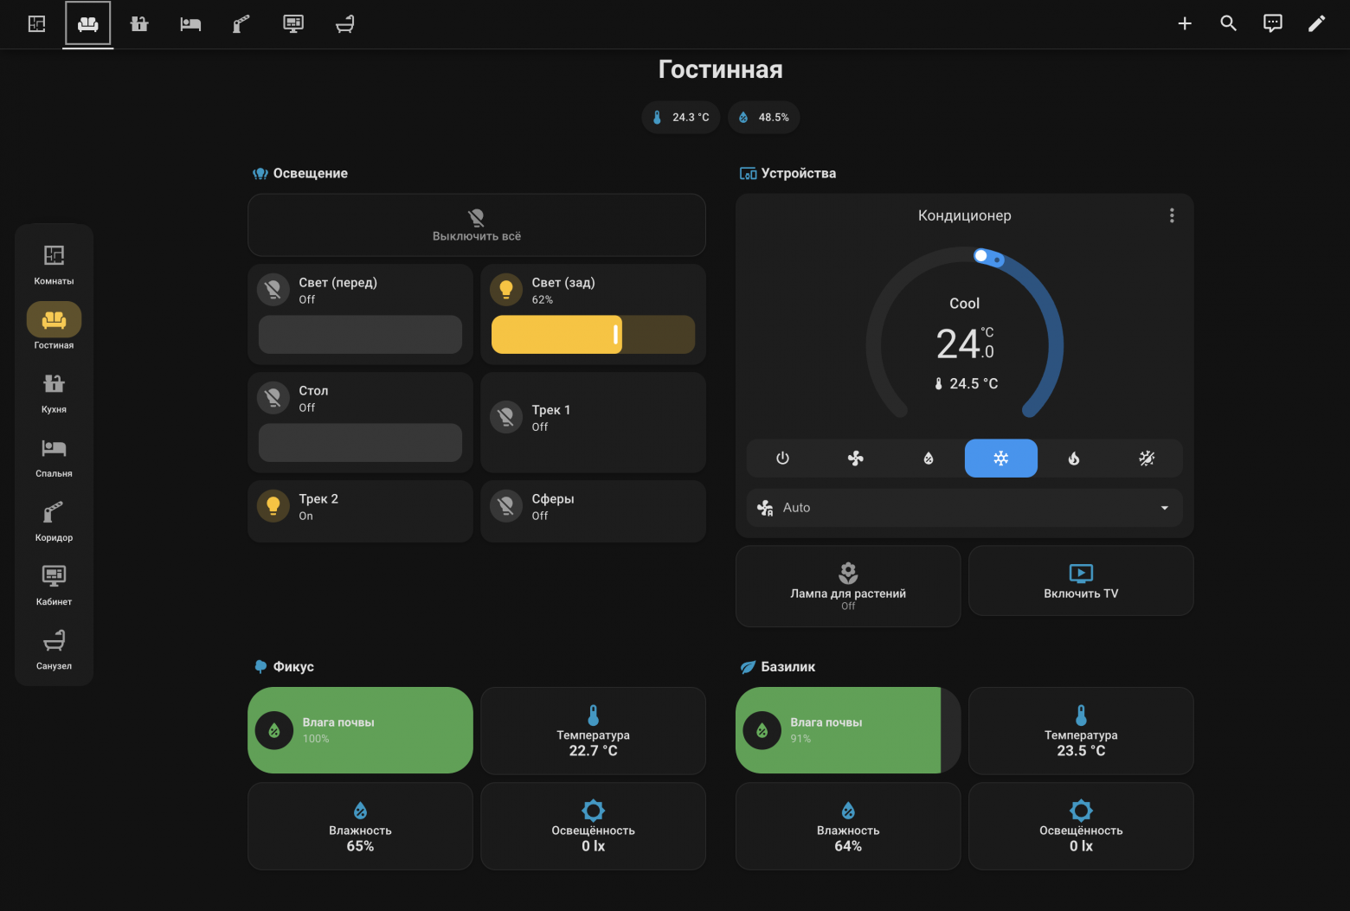Select fan-only mode on air conditioner
This screenshot has height=911, width=1350.
(x=855, y=459)
